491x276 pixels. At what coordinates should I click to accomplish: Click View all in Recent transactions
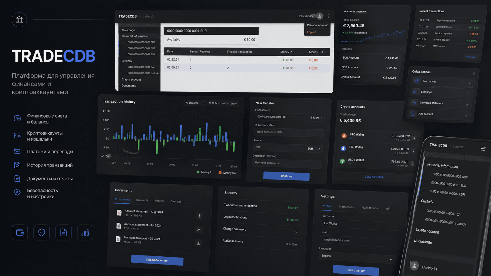[x=470, y=57]
